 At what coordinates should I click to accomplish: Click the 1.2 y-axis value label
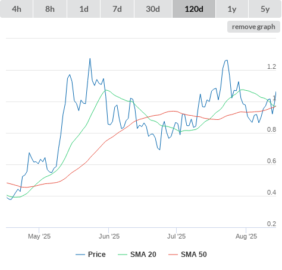tap(271, 66)
